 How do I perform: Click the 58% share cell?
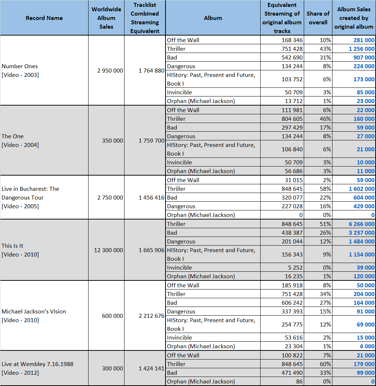pyautogui.click(x=318, y=189)
